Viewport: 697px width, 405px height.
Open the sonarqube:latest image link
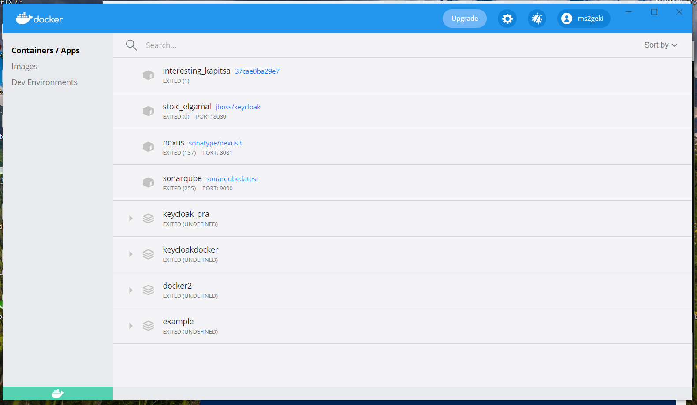coord(232,179)
